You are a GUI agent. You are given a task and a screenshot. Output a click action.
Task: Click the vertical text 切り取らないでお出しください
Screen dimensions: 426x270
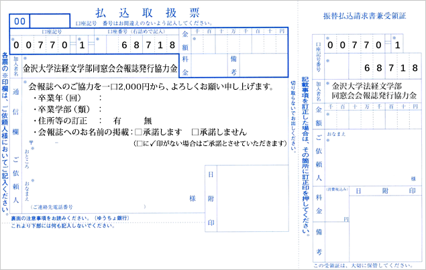click(x=293, y=117)
